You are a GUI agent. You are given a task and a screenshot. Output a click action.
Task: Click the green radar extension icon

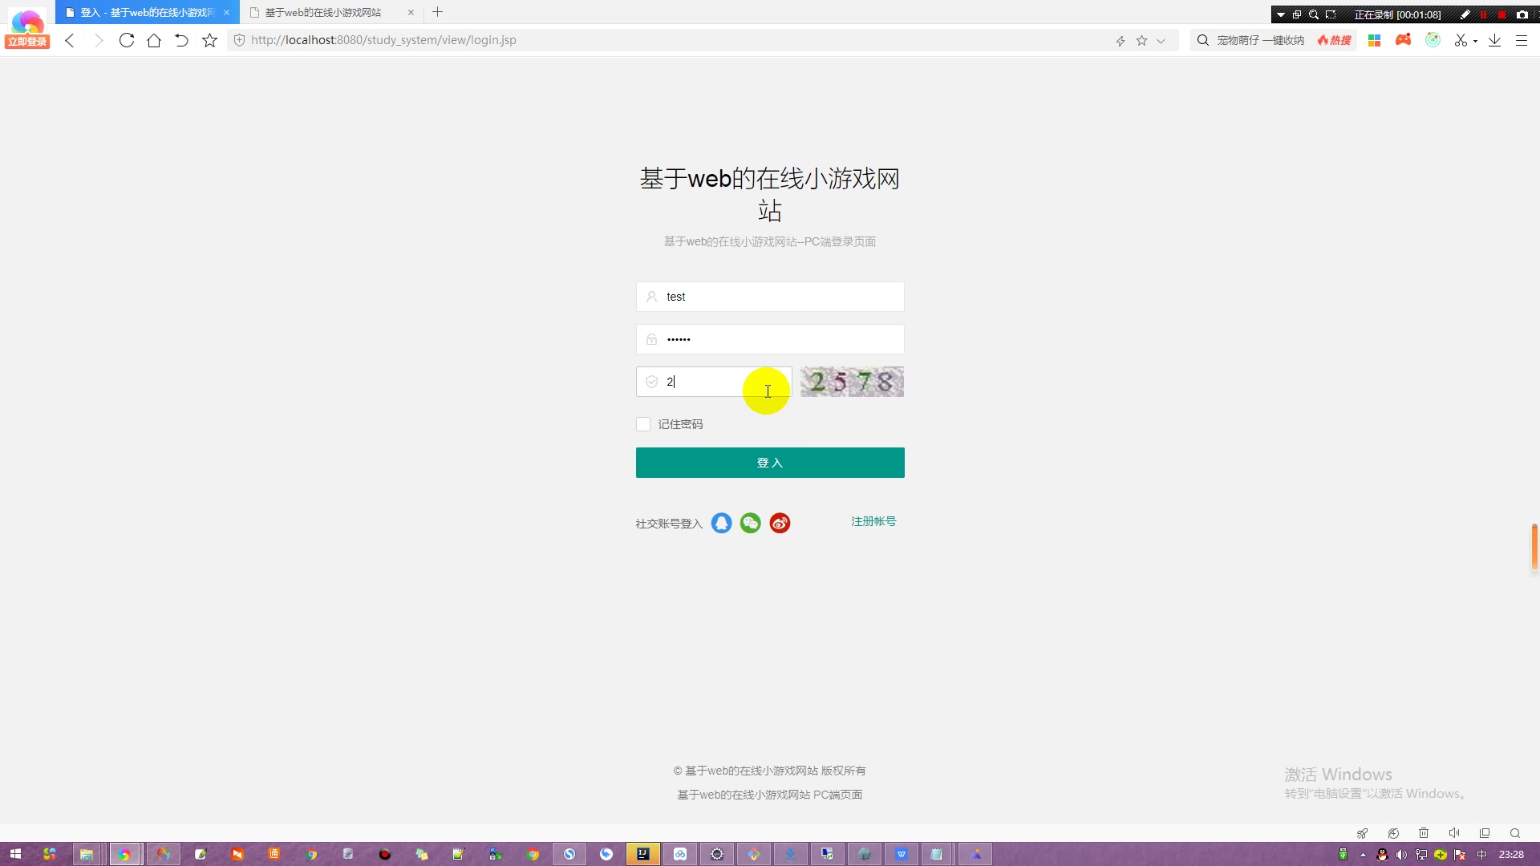tap(1433, 39)
